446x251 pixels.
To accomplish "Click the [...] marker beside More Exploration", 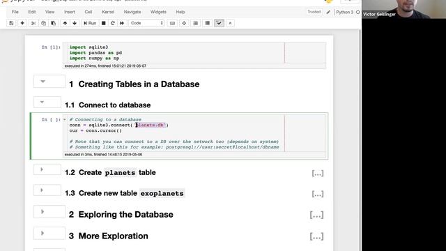I will coord(316,236).
